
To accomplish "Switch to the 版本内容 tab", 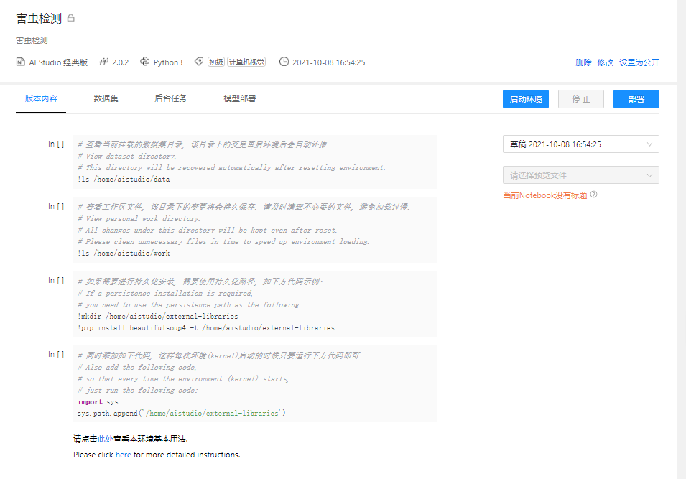I will click(41, 98).
